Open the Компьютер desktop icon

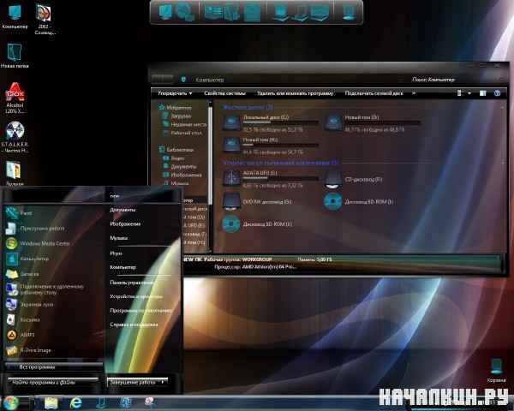pyautogui.click(x=15, y=16)
